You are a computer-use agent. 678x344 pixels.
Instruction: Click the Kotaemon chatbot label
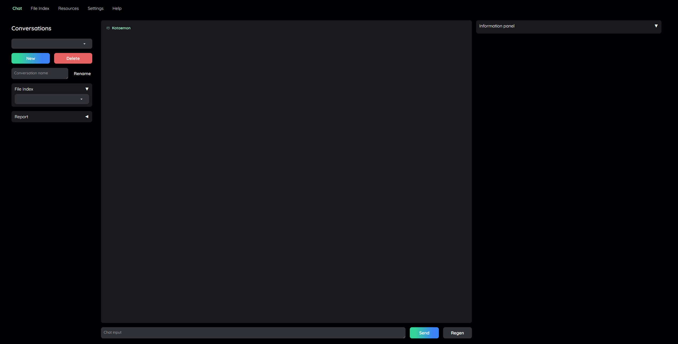121,28
